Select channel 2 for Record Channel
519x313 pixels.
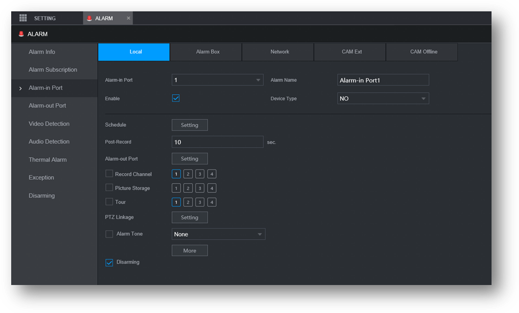click(188, 174)
